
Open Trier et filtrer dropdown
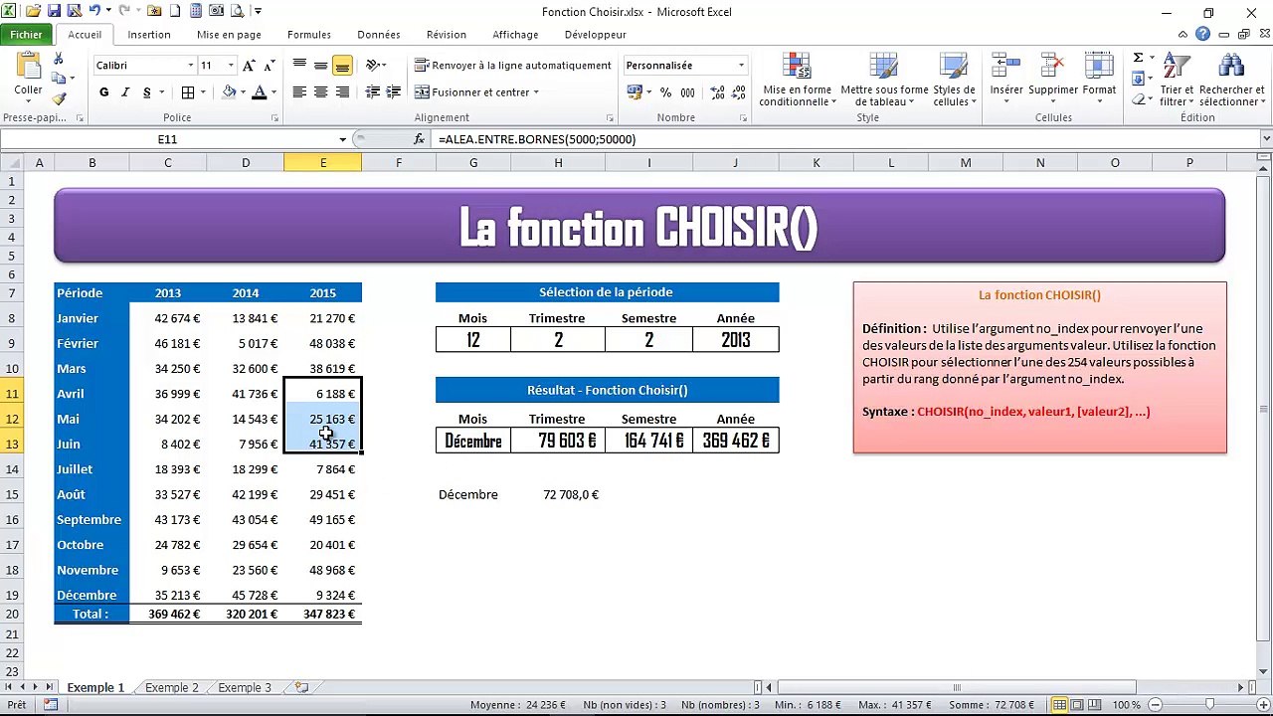(x=1176, y=80)
